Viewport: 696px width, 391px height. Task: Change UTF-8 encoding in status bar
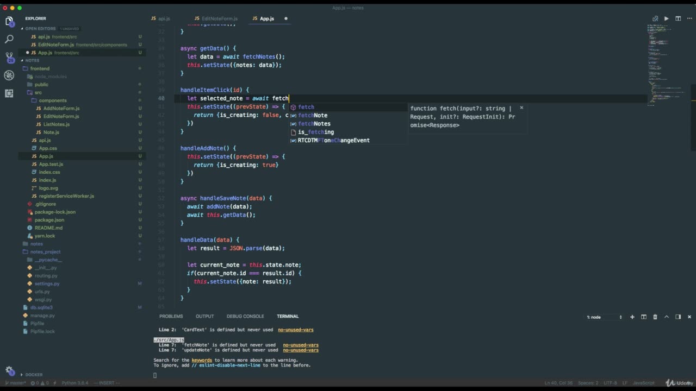pos(610,383)
